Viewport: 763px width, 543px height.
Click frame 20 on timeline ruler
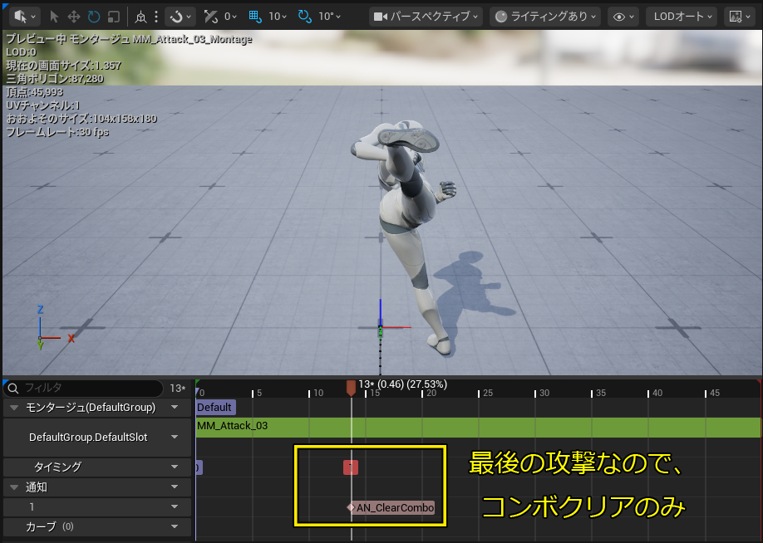[431, 393]
